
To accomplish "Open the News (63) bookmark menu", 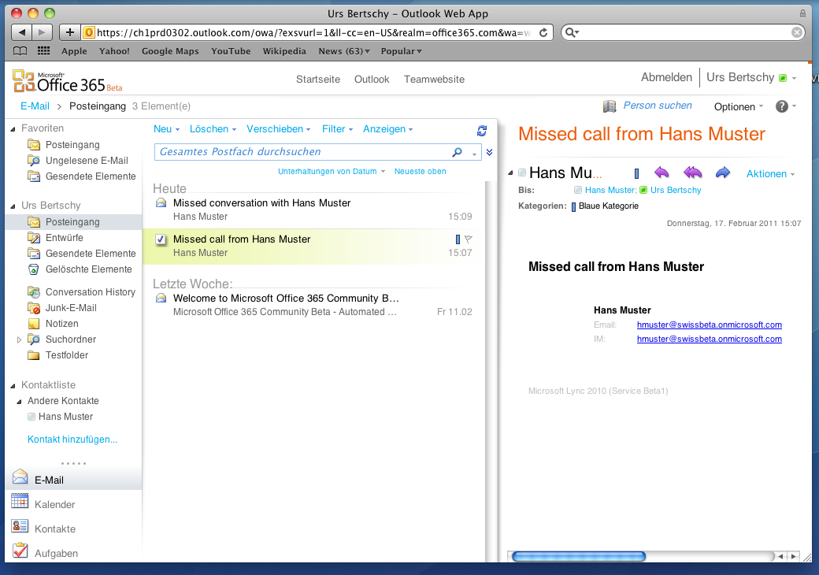I will pos(343,51).
